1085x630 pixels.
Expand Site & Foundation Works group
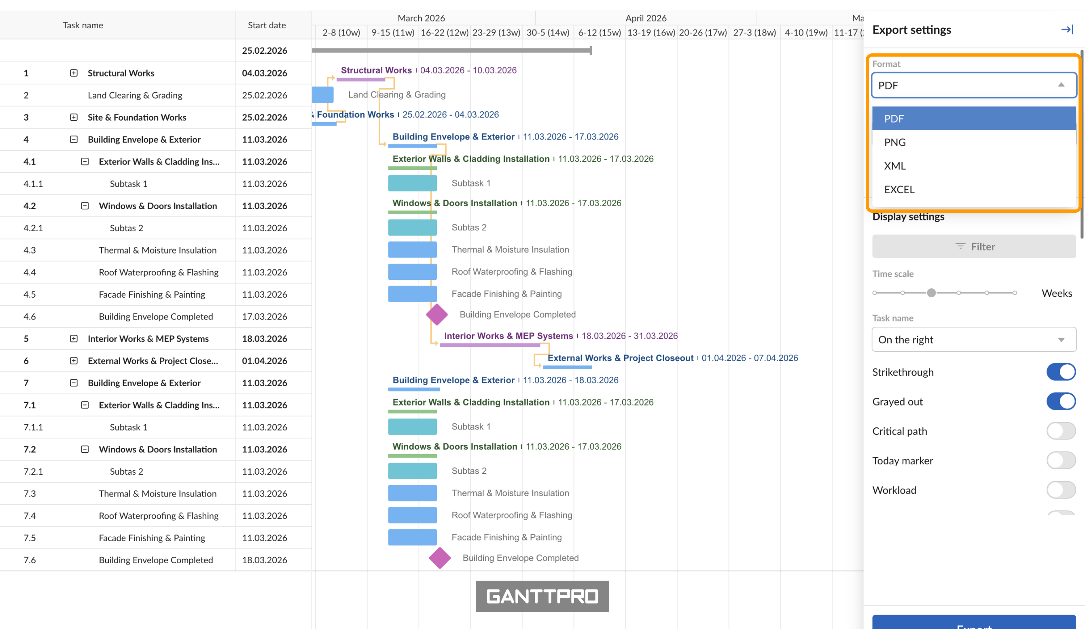click(74, 118)
